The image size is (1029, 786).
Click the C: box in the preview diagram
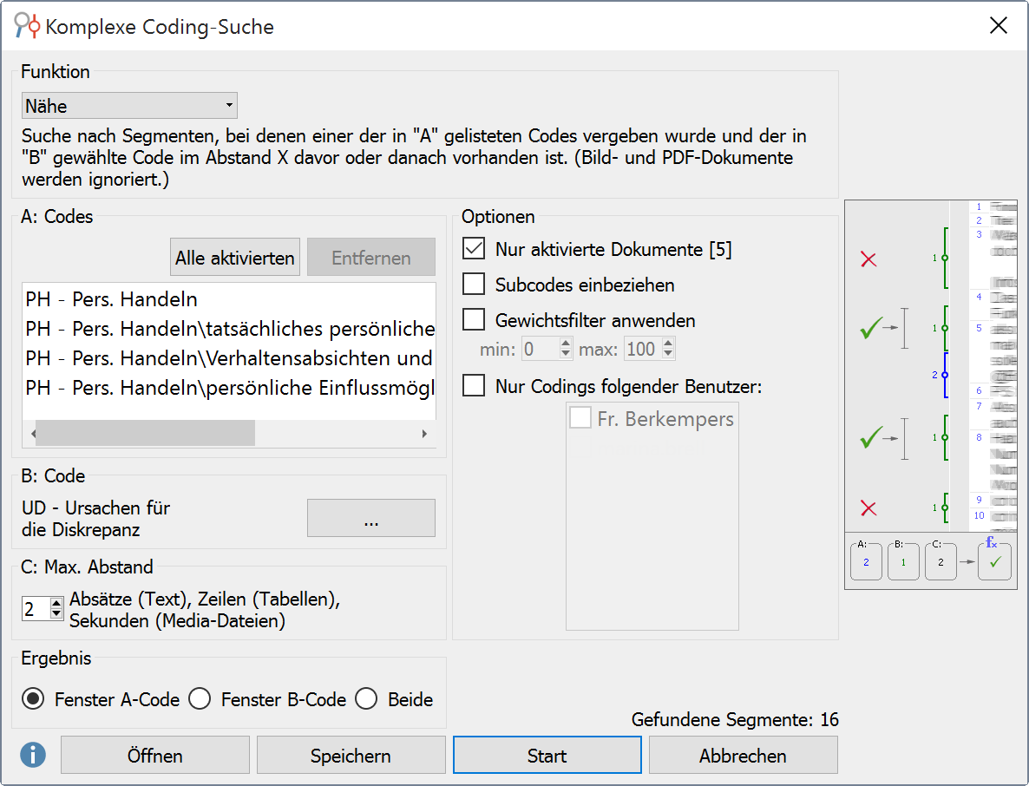tap(941, 561)
